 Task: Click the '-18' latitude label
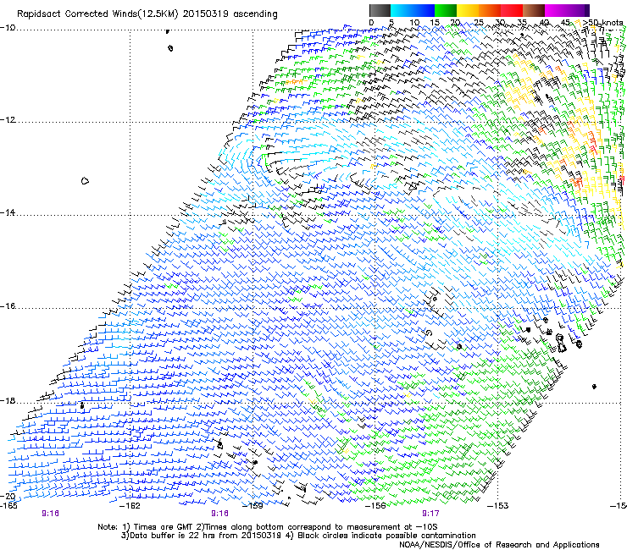(x=8, y=400)
